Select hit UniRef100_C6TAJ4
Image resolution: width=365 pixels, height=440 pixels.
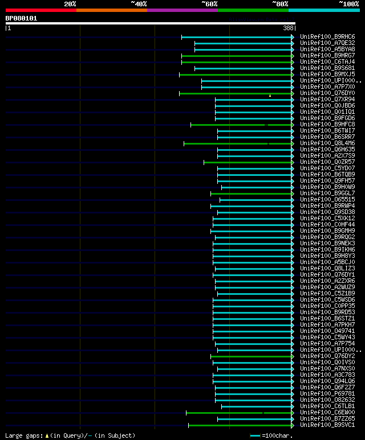tap(327, 61)
